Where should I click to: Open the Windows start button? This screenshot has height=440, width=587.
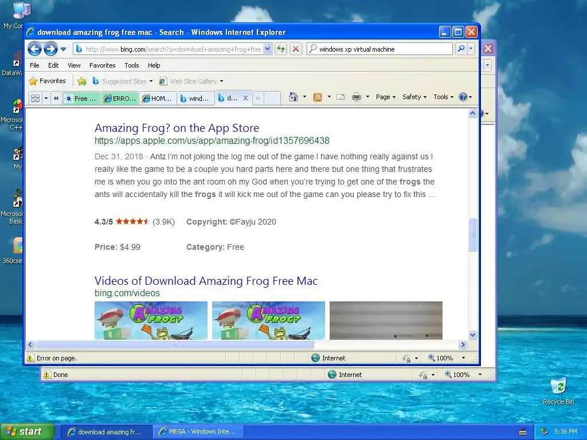pyautogui.click(x=28, y=432)
